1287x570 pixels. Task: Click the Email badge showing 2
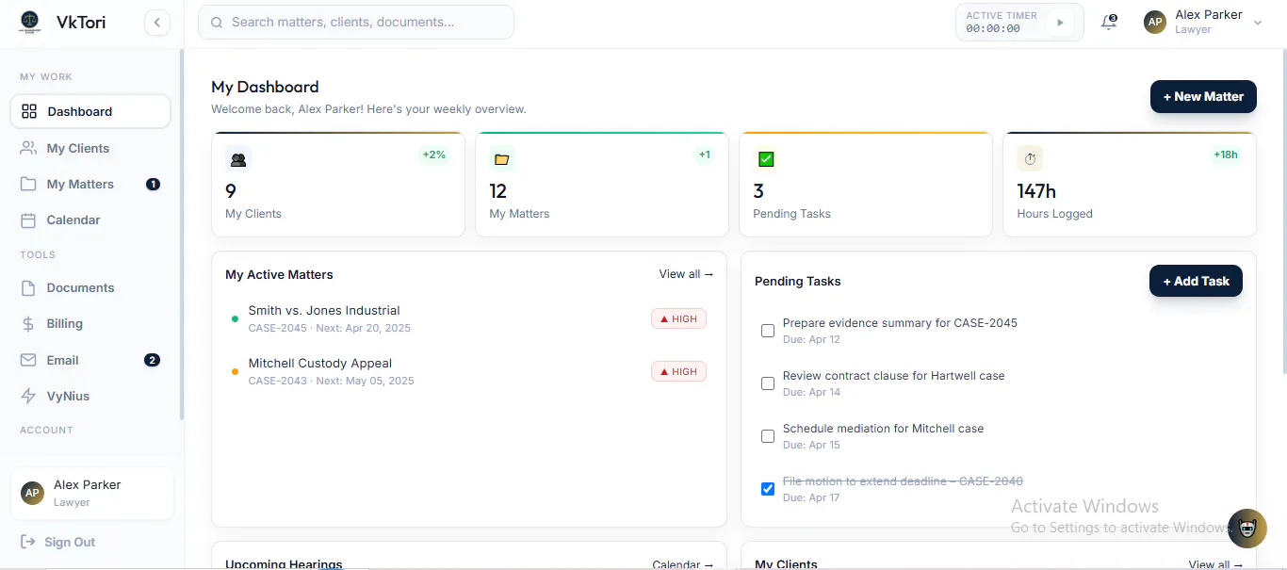click(152, 360)
